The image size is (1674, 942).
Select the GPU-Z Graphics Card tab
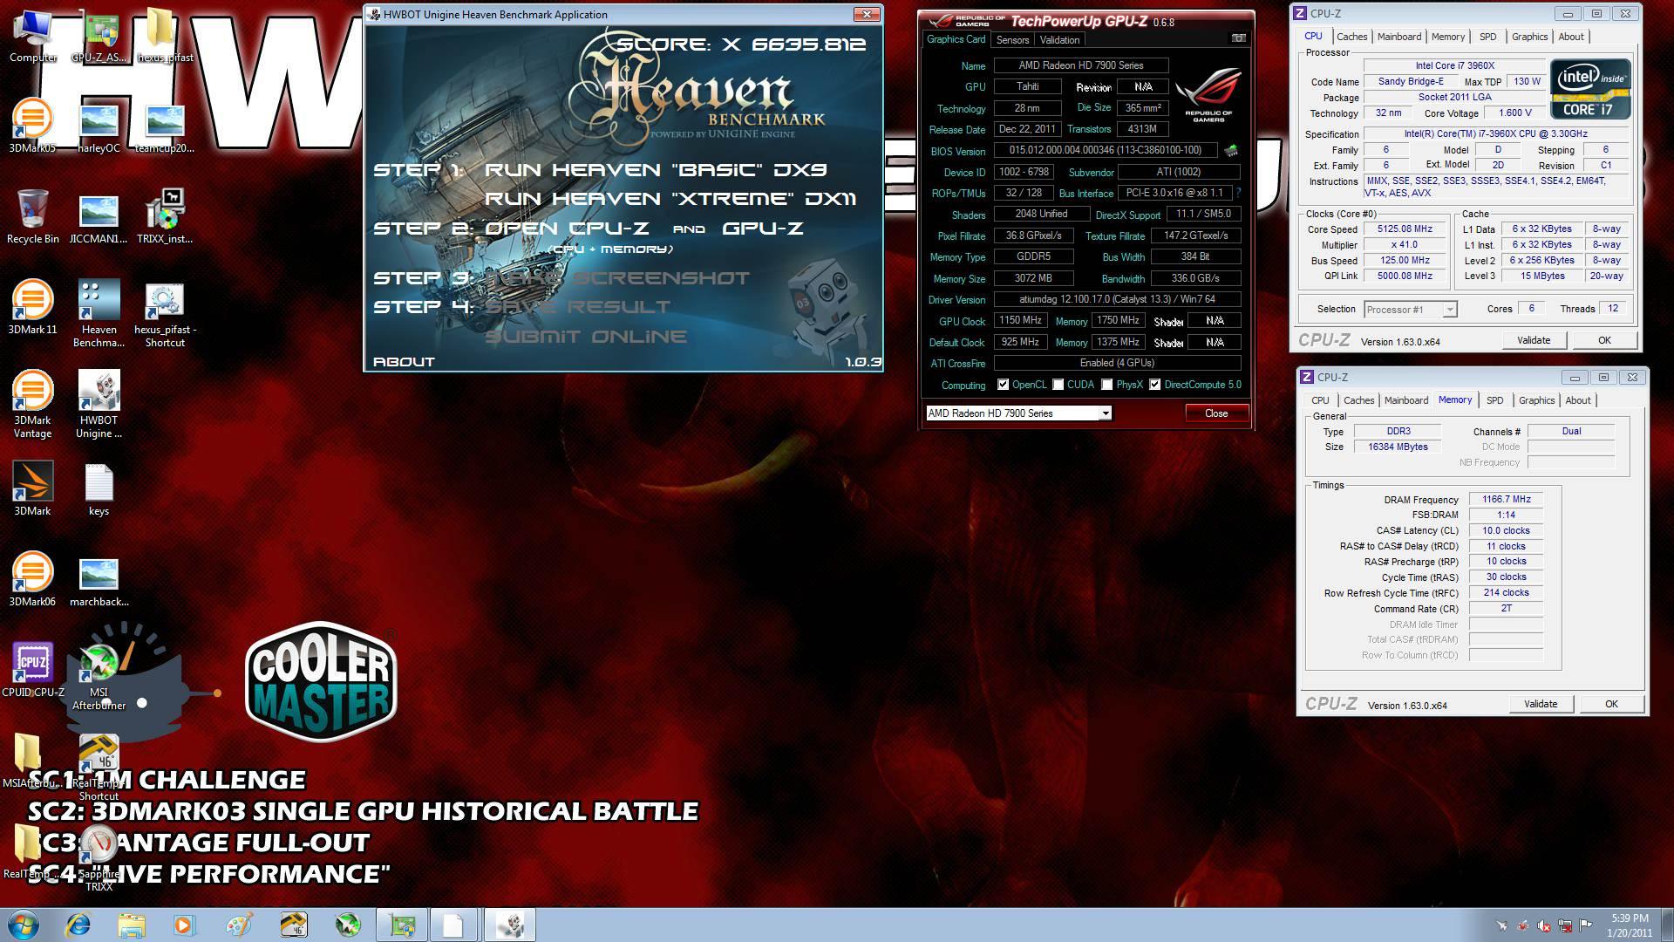click(x=956, y=39)
